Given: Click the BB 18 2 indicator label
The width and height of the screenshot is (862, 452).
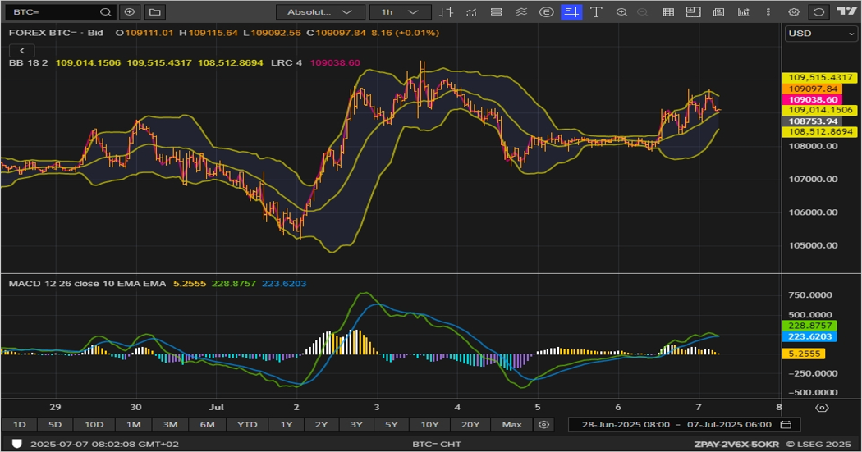Looking at the screenshot, I should tap(28, 62).
